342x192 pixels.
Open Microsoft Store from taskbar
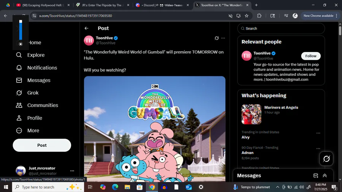139,187
